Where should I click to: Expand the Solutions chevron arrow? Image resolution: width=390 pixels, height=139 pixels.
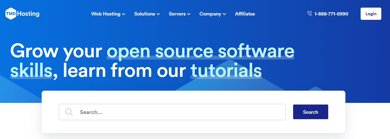click(158, 14)
